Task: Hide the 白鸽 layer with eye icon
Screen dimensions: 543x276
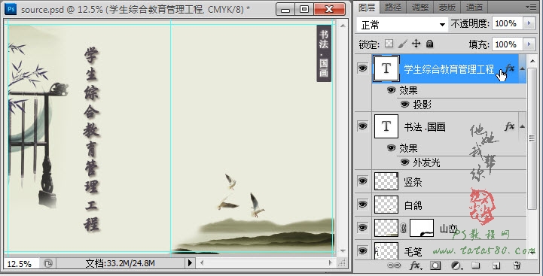Action: pos(362,205)
